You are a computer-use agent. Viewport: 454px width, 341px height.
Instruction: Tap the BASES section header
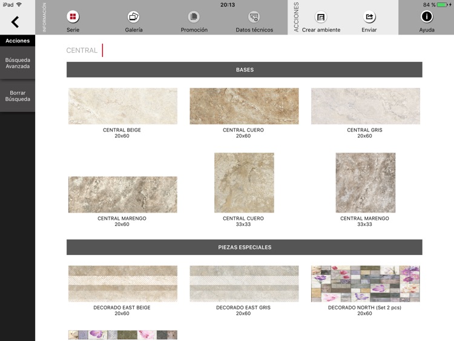(x=245, y=70)
